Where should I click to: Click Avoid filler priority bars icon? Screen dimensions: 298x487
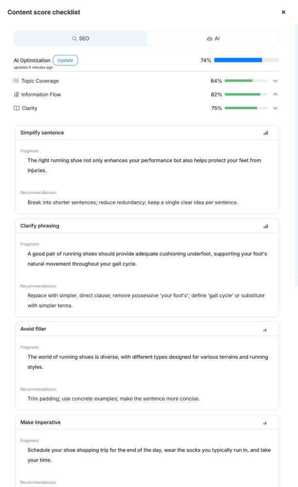tap(265, 330)
